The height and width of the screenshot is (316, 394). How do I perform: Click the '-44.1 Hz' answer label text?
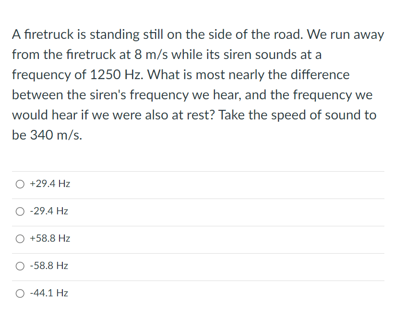tap(48, 293)
